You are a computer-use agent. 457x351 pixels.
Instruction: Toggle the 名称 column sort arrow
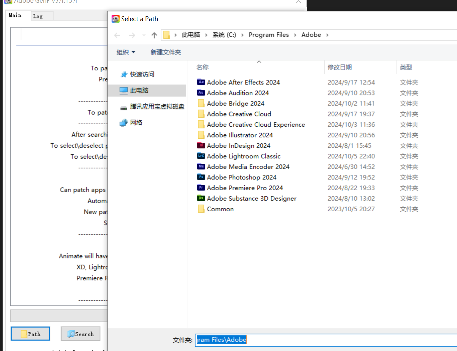(259, 62)
